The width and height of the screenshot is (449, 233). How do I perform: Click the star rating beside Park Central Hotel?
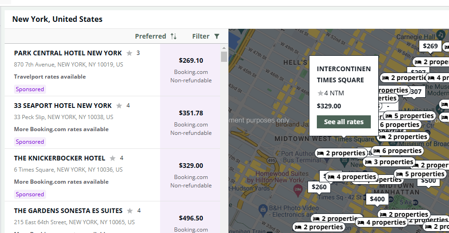tap(129, 53)
